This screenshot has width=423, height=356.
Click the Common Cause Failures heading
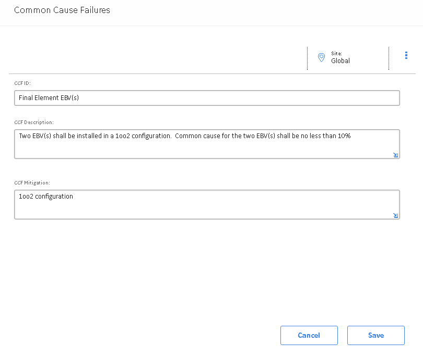click(x=62, y=10)
